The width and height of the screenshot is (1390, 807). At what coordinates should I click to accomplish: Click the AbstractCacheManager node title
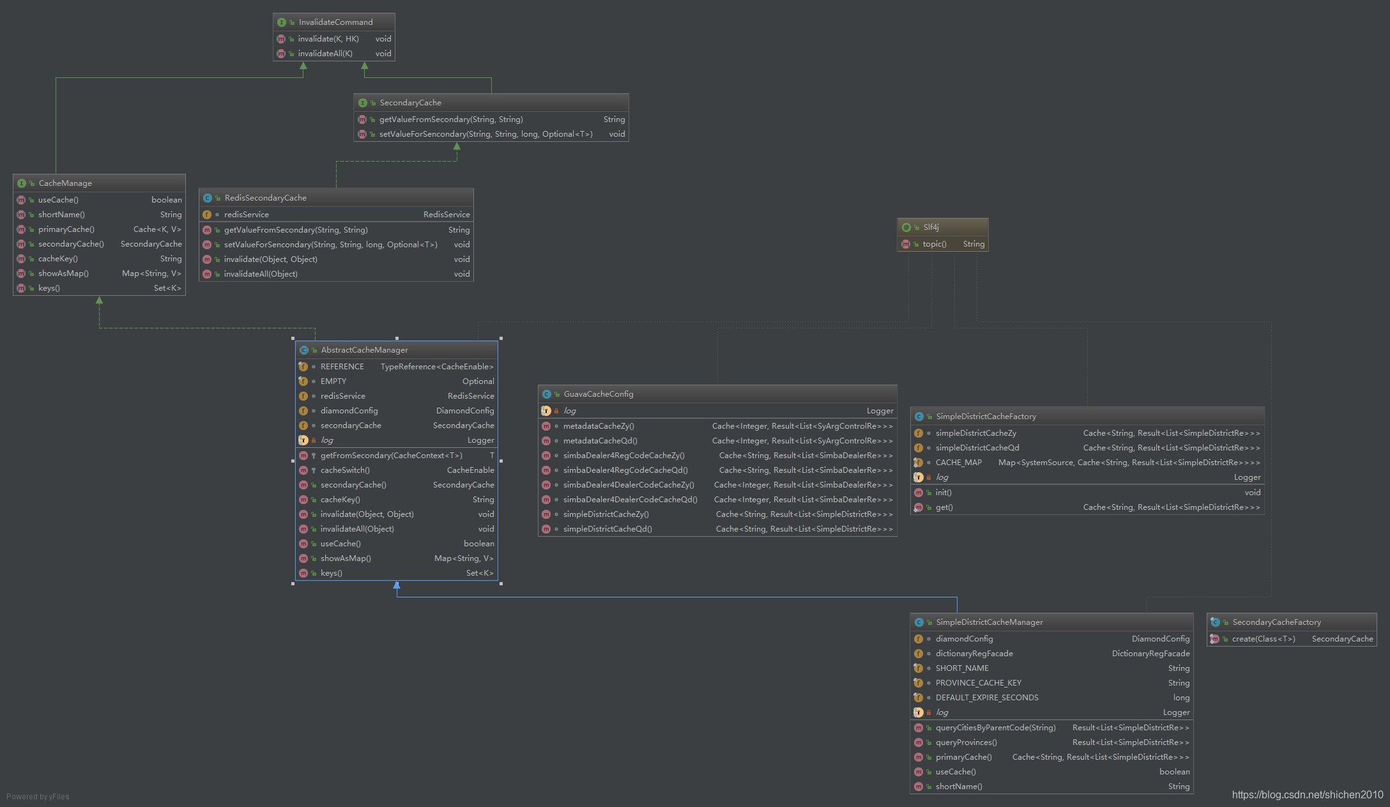[364, 350]
